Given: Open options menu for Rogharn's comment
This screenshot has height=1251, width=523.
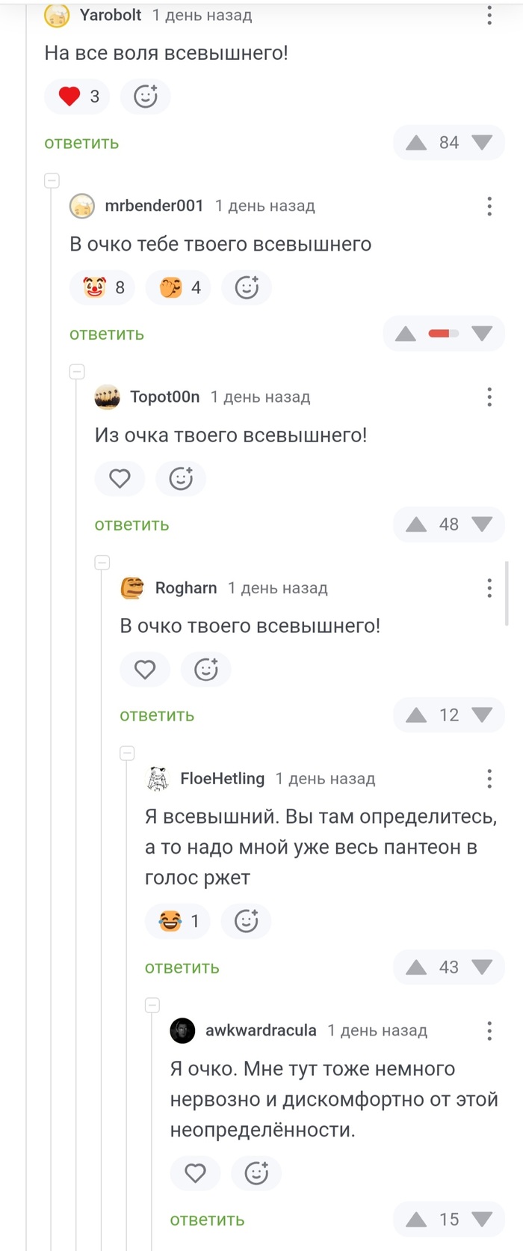Looking at the screenshot, I should pyautogui.click(x=489, y=588).
